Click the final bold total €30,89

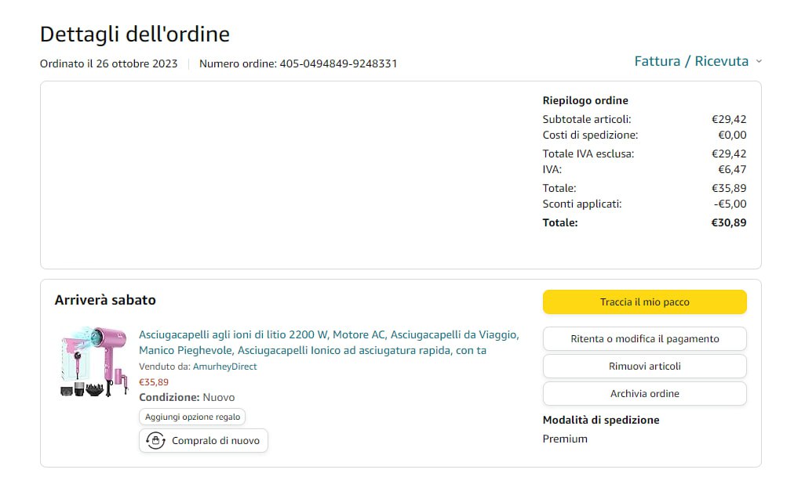click(728, 222)
